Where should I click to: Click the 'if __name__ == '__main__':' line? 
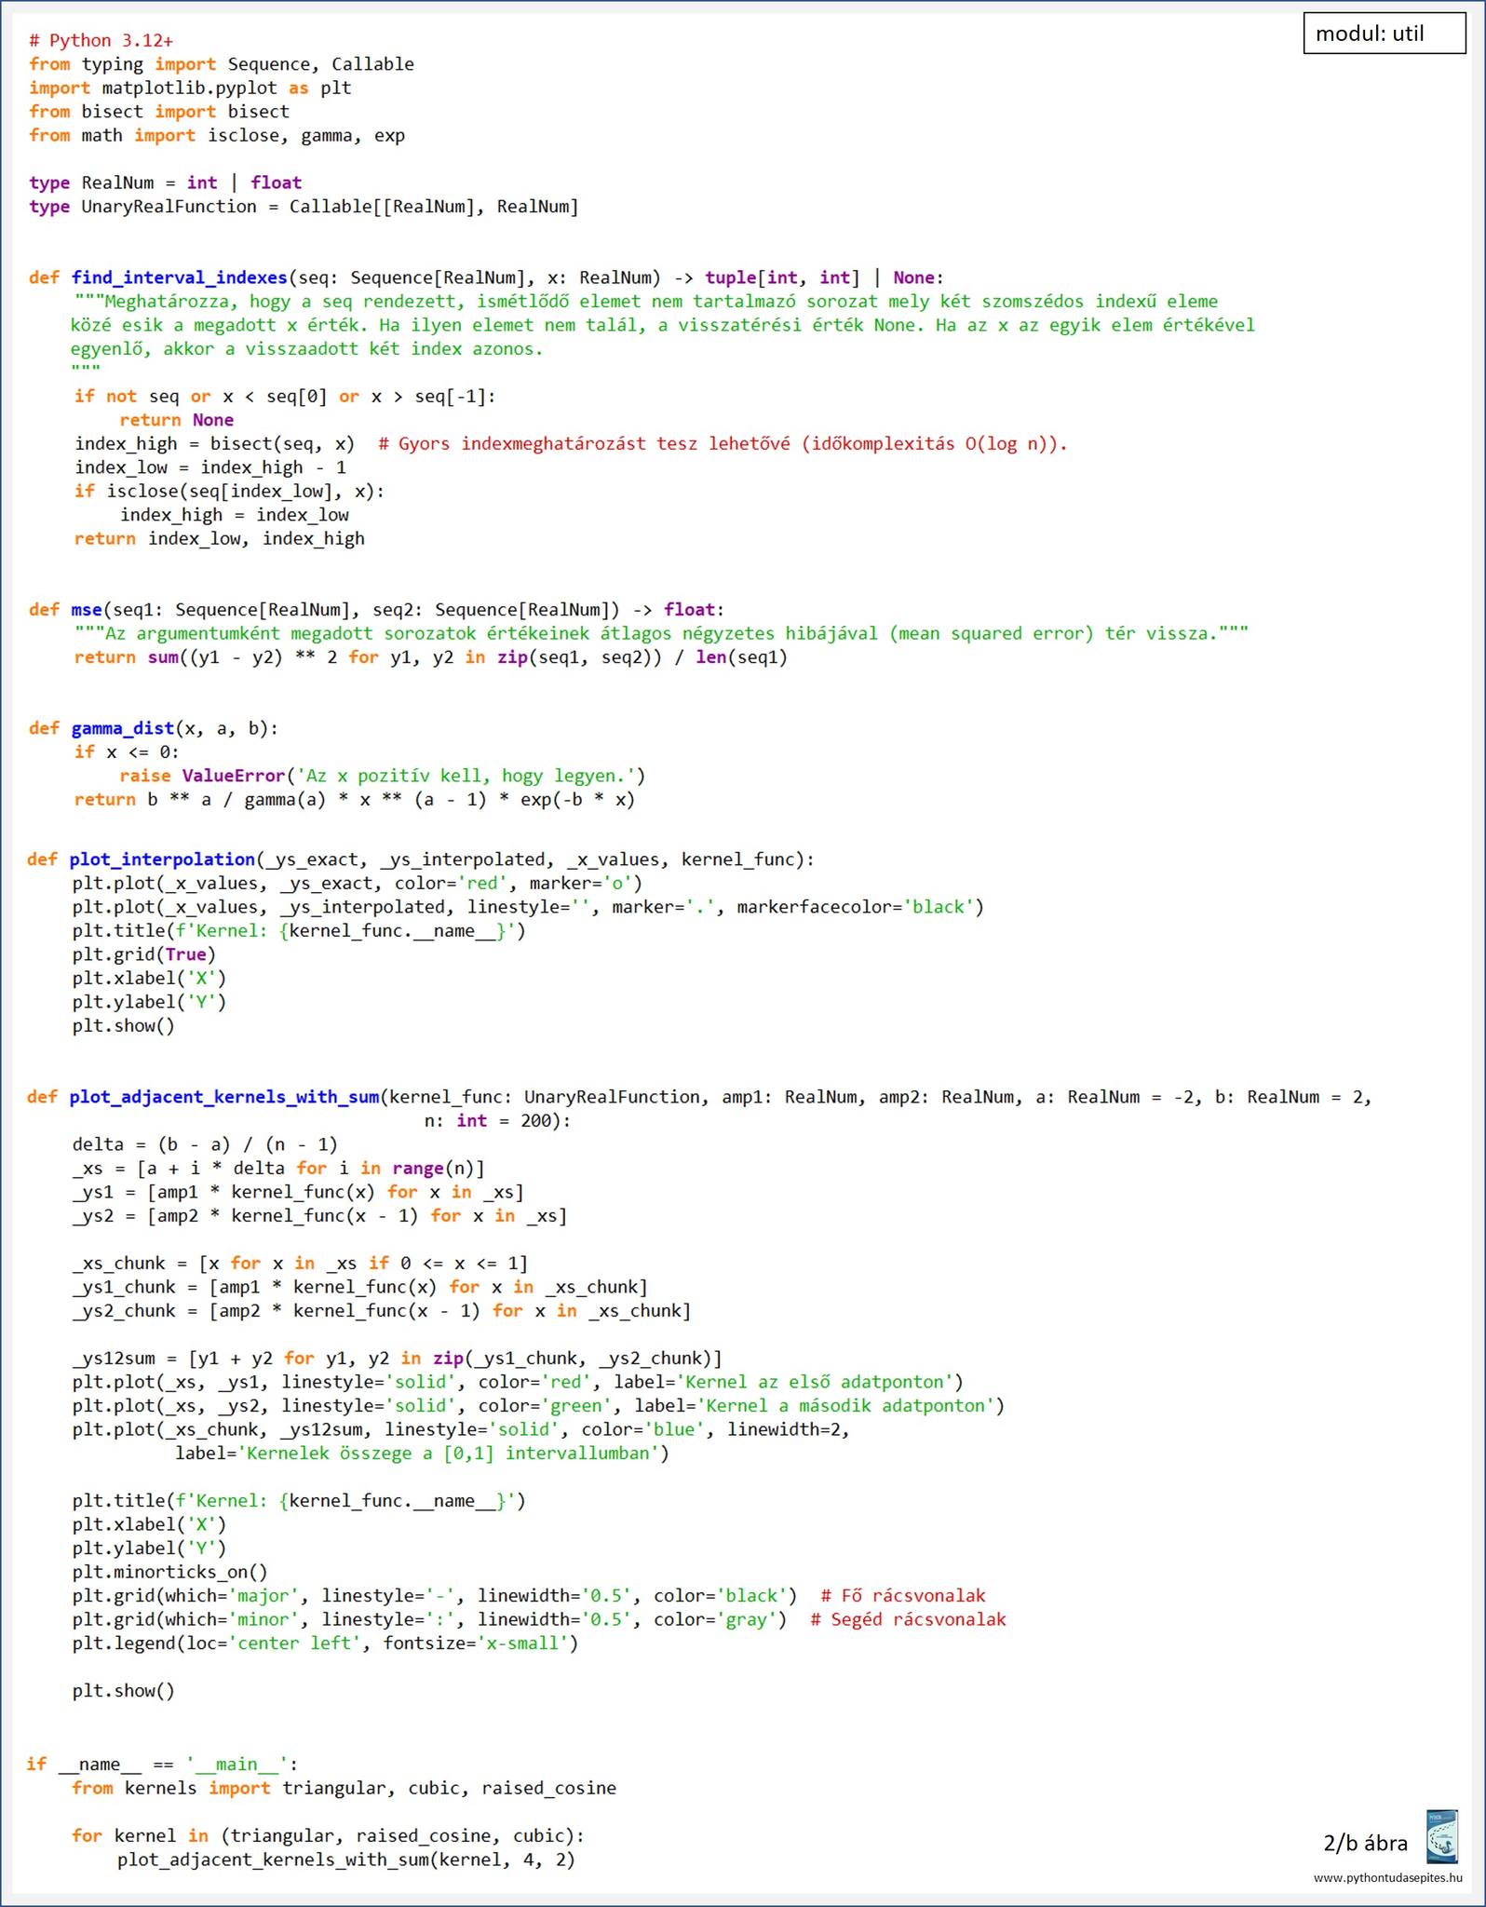162,1765
